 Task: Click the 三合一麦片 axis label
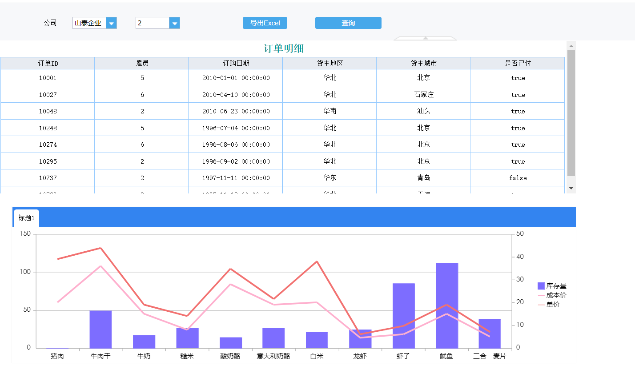tap(490, 356)
